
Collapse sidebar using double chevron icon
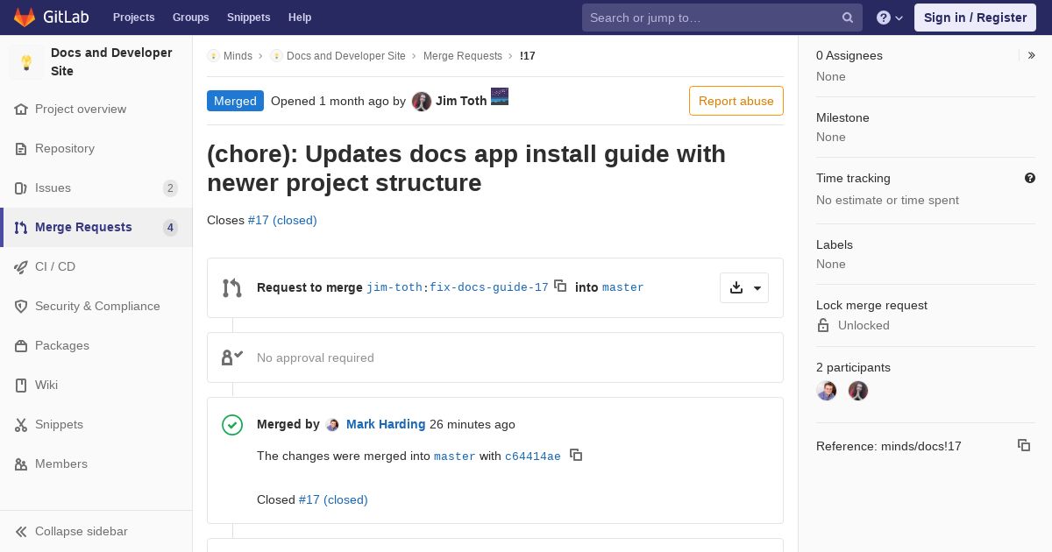pyautogui.click(x=21, y=531)
